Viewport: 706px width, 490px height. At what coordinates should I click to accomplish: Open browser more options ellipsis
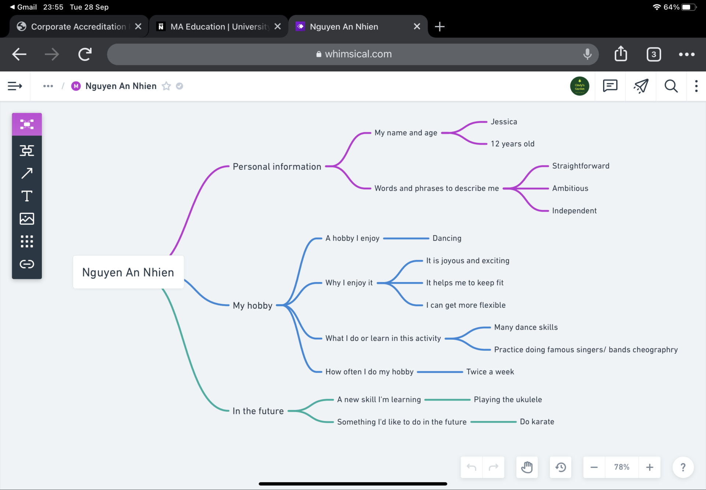[x=687, y=54]
